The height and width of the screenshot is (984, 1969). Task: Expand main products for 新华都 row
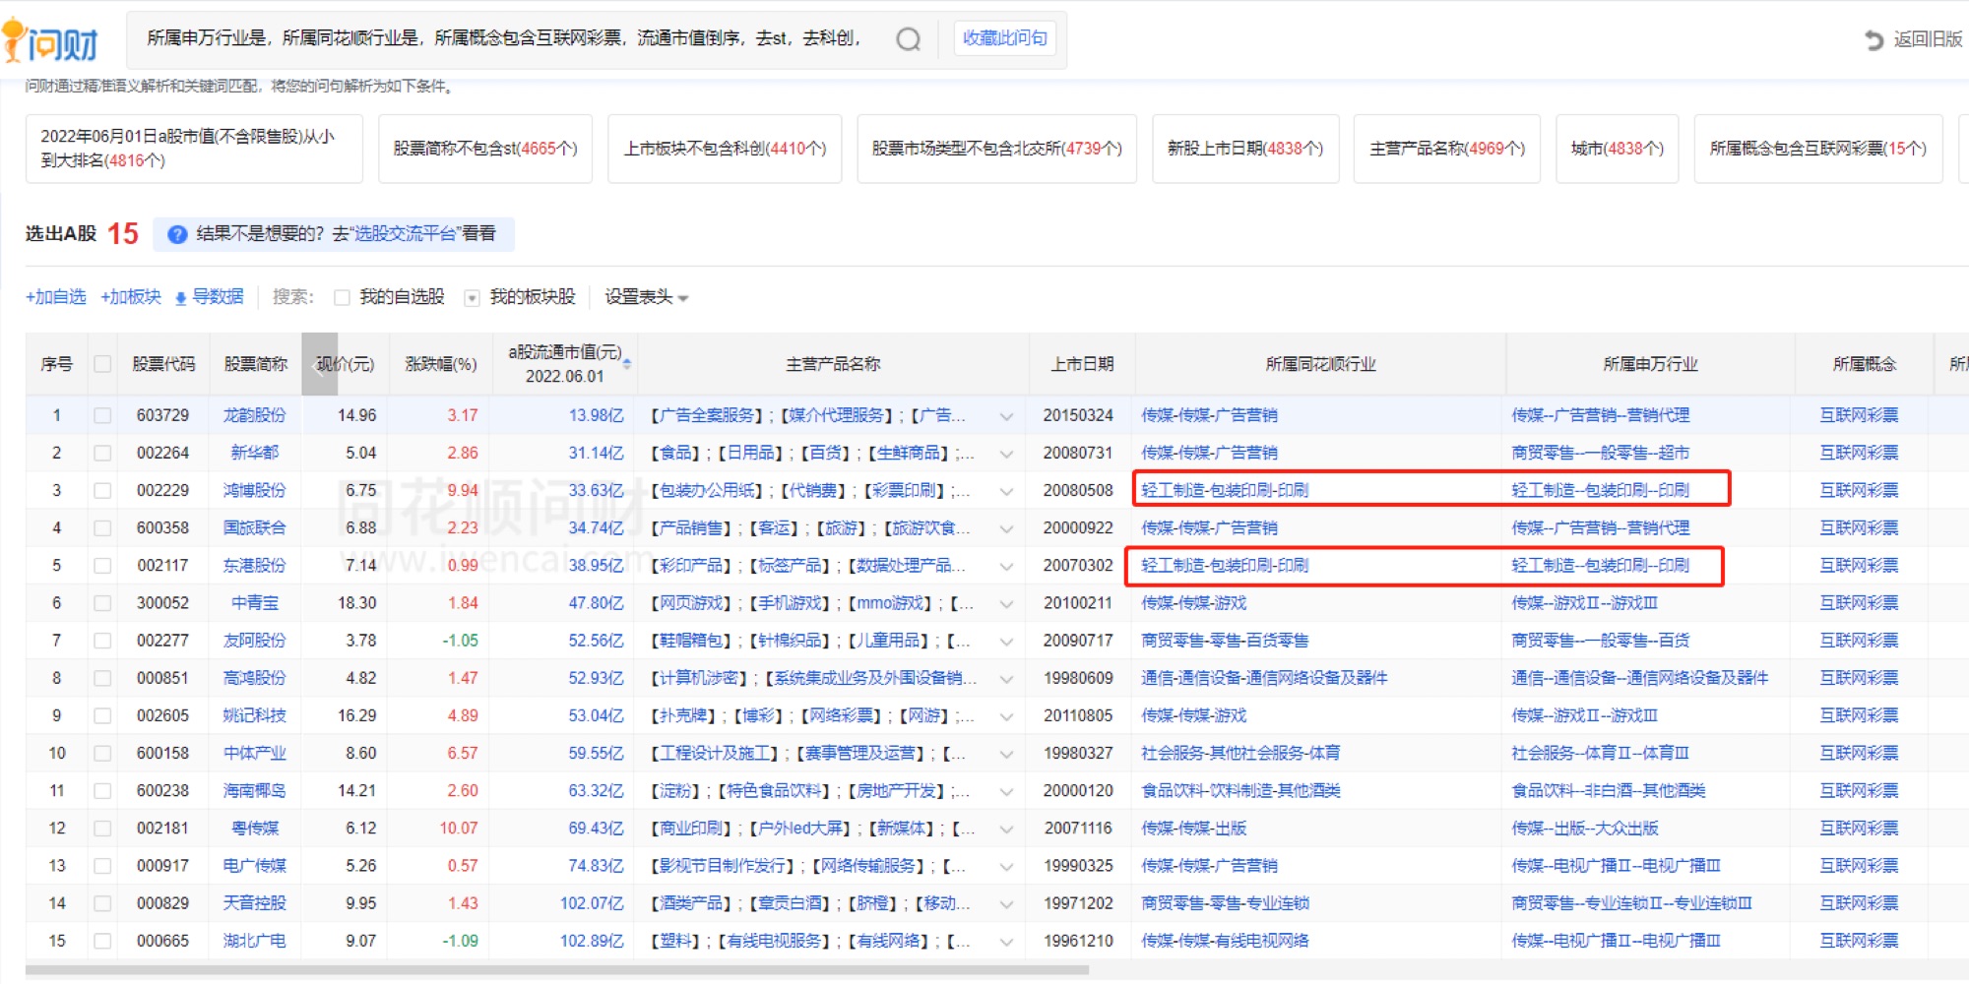1006,454
